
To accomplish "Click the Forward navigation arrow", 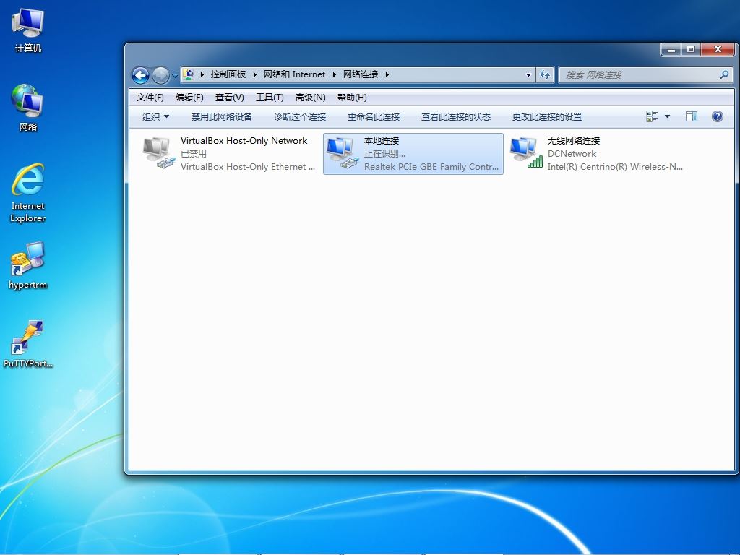I will pyautogui.click(x=160, y=75).
